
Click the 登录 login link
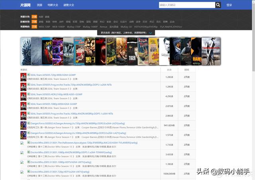point(229,5)
